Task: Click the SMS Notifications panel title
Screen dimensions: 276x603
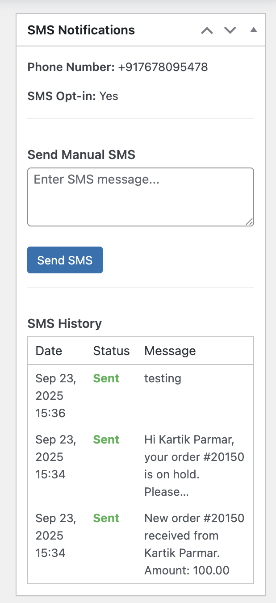Action: (x=81, y=30)
